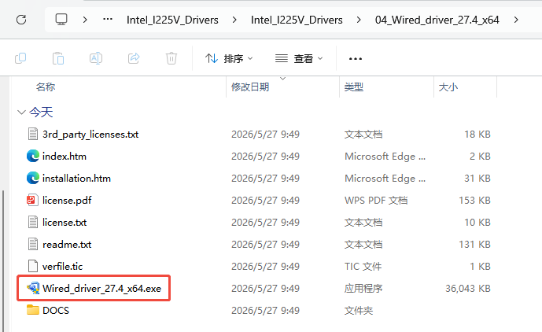
Task: Select the license.txt file name
Action: [65, 223]
